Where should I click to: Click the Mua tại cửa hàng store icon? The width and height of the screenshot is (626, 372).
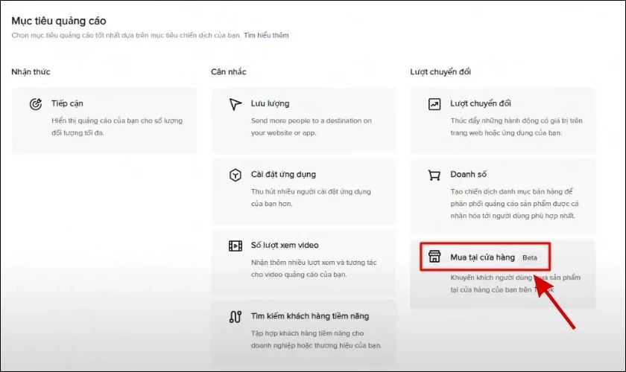pos(434,257)
